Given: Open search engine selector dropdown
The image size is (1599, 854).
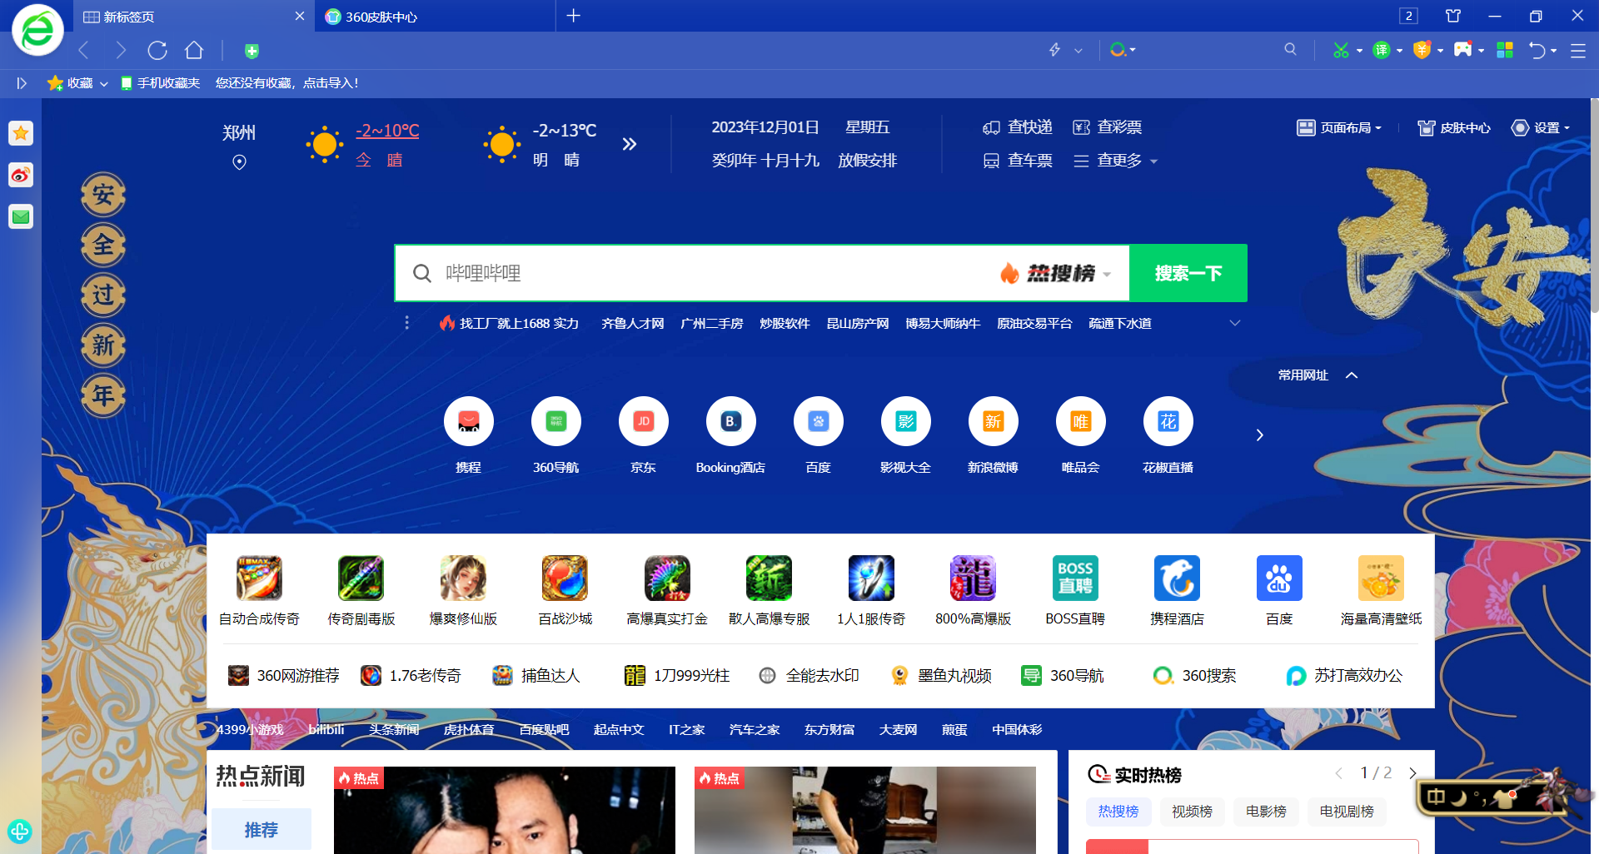Looking at the screenshot, I should pyautogui.click(x=1123, y=50).
